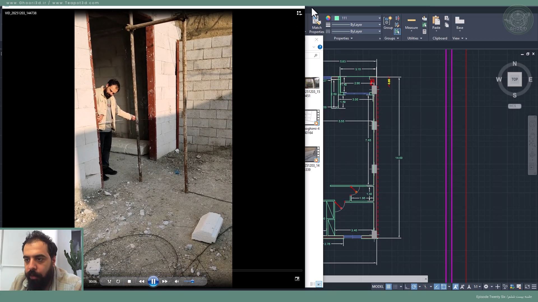Click the TOP face of ViewCube
This screenshot has height=302, width=538.
pyautogui.click(x=514, y=79)
